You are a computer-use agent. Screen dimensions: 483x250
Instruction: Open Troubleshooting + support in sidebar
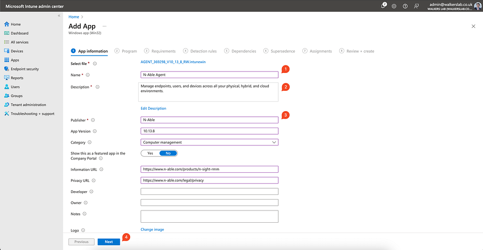[32, 114]
